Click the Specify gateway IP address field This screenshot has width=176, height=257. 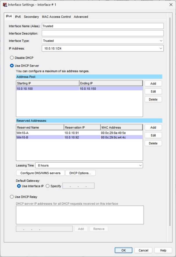tap(79, 186)
